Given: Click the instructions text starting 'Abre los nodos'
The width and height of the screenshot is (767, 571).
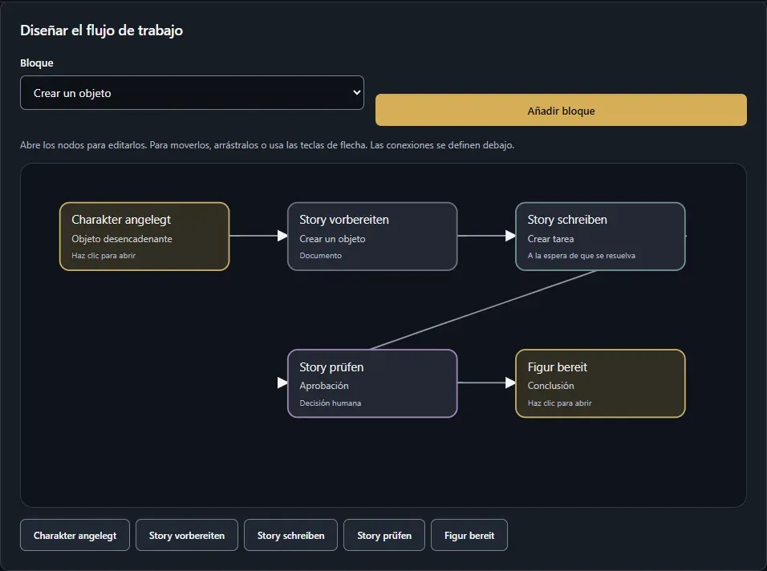Looking at the screenshot, I should pyautogui.click(x=267, y=144).
